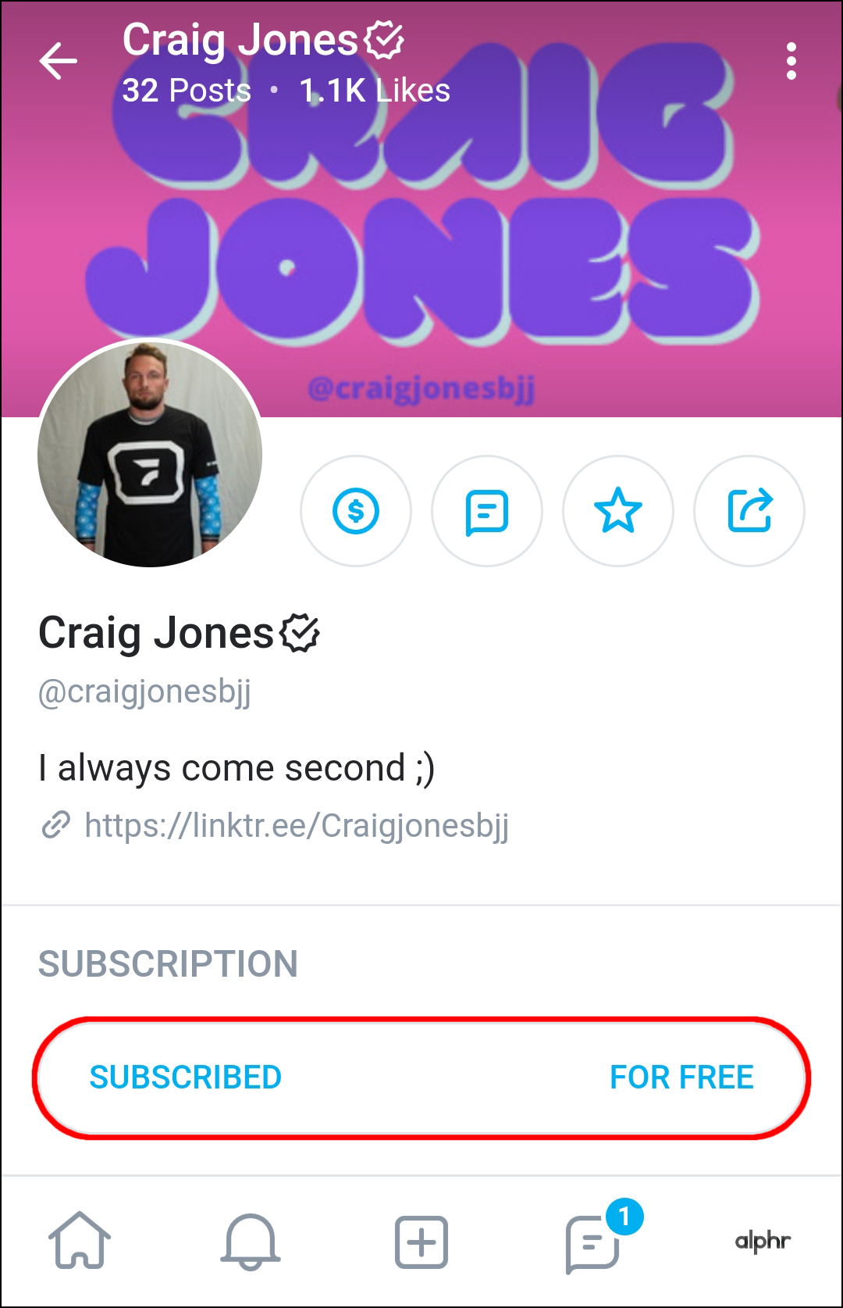Open the three-dot more options menu
Image resolution: width=843 pixels, height=1308 pixels.
point(791,61)
